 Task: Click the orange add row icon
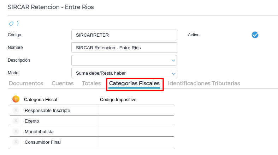pyautogui.click(x=16, y=99)
